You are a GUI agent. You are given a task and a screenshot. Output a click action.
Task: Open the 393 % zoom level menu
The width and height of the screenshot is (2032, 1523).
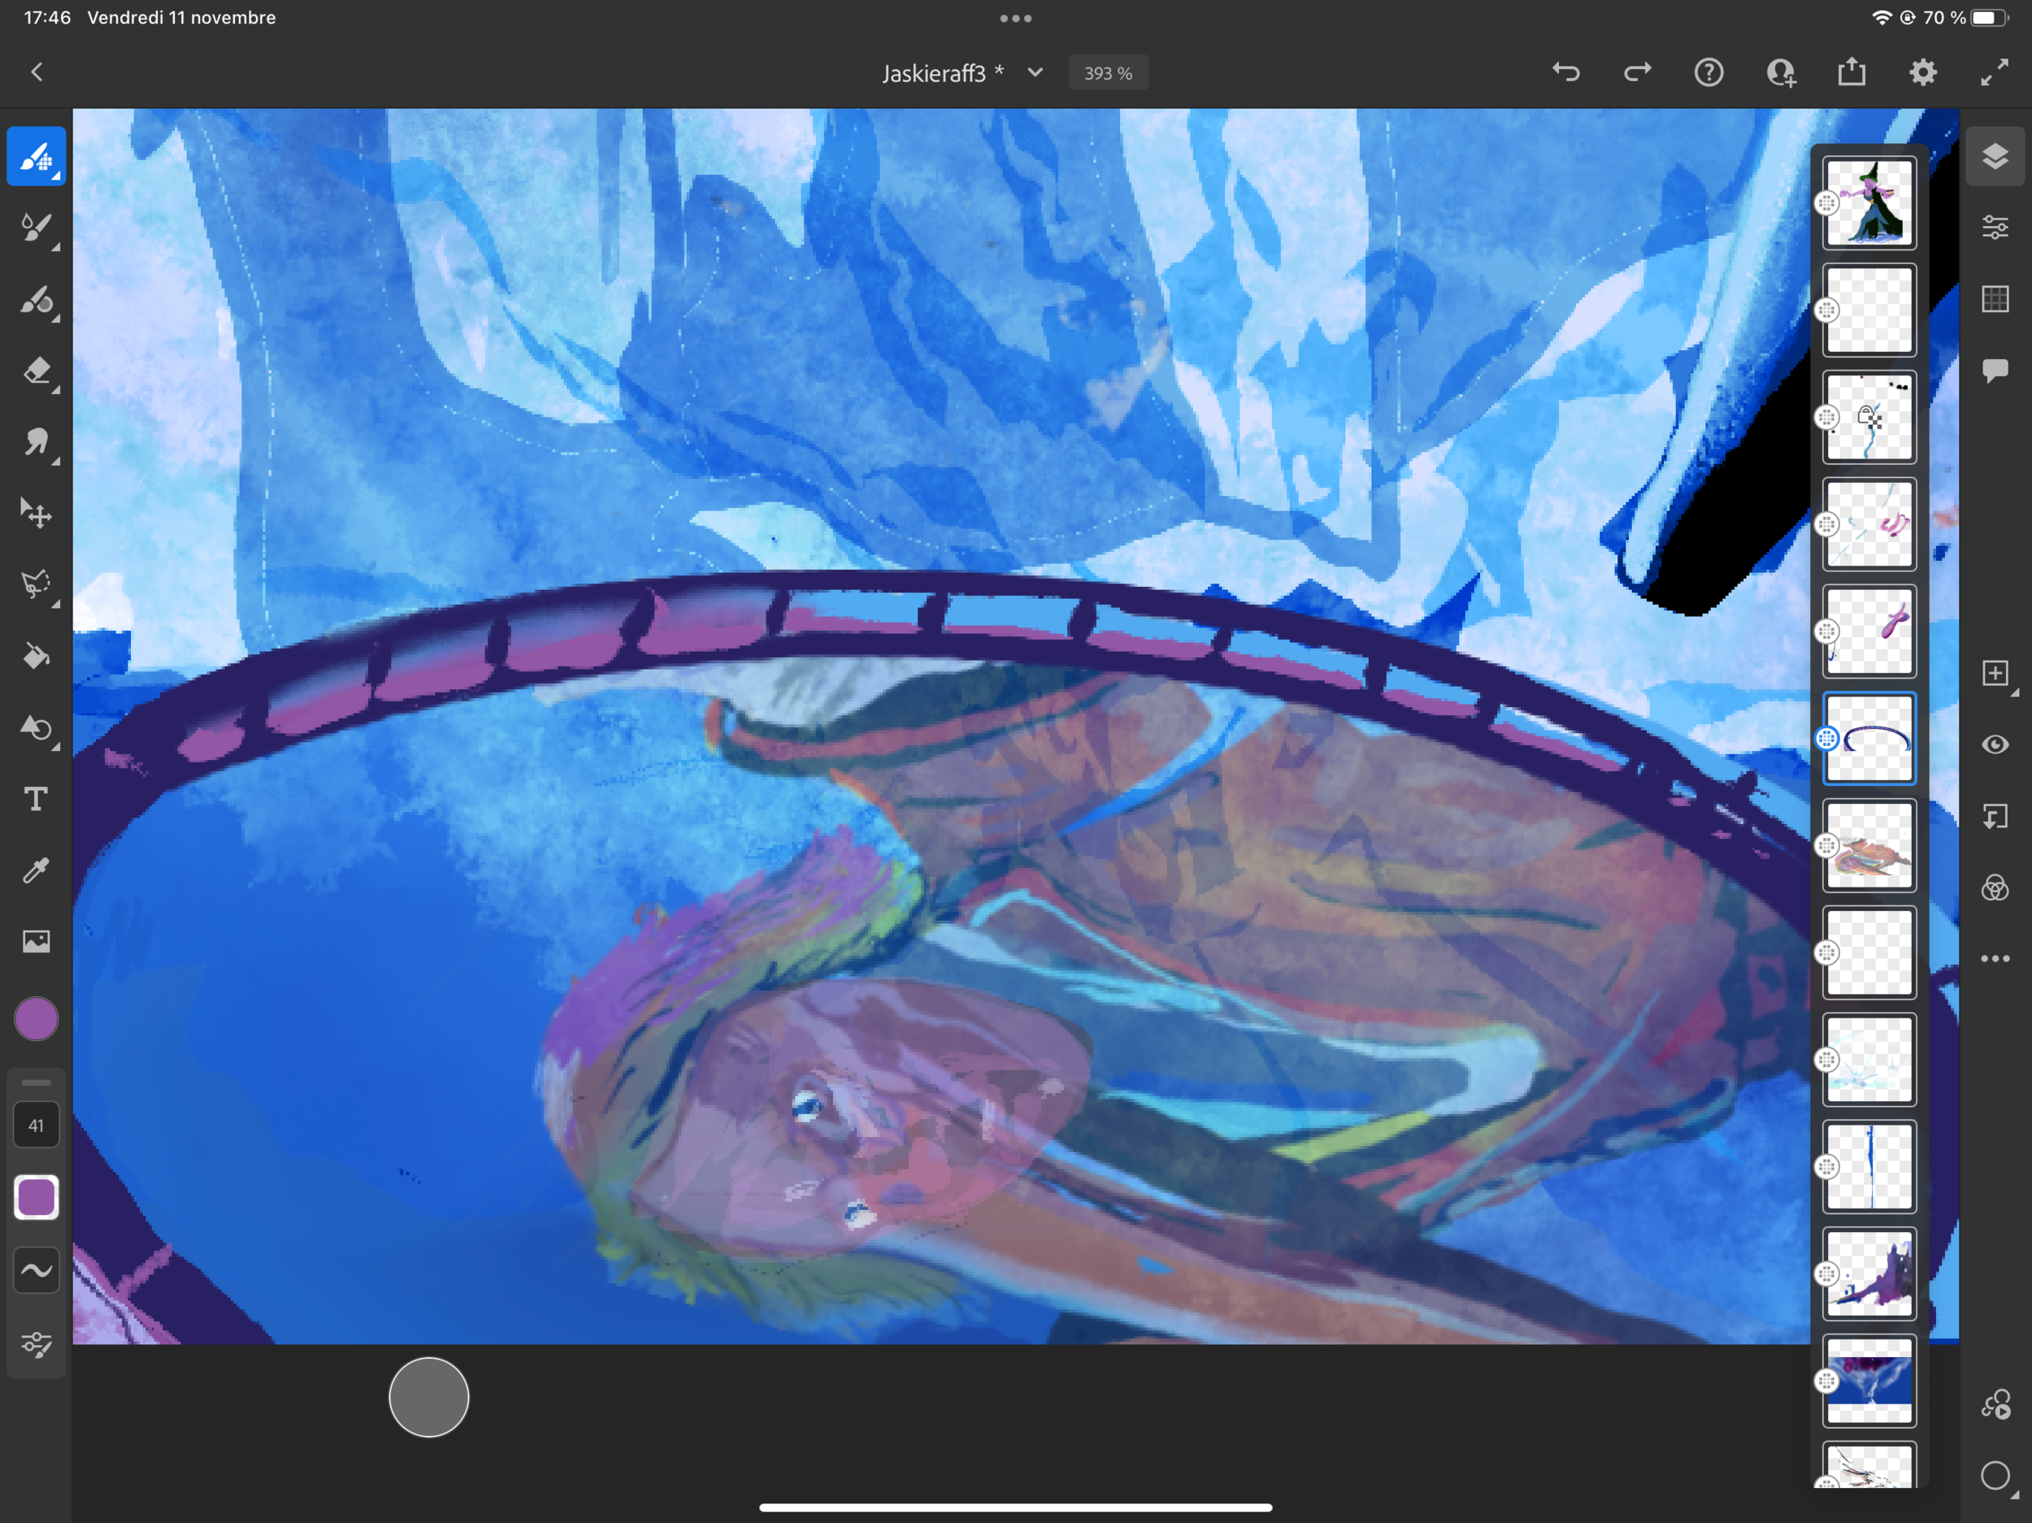click(1108, 73)
